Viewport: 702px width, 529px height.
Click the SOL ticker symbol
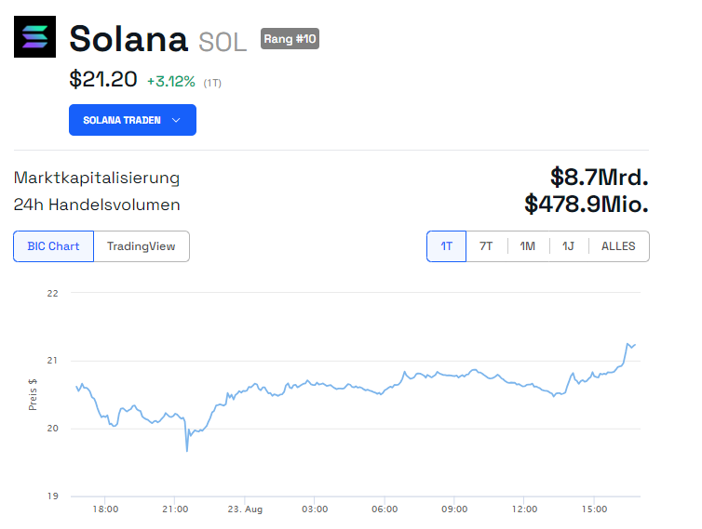click(223, 41)
